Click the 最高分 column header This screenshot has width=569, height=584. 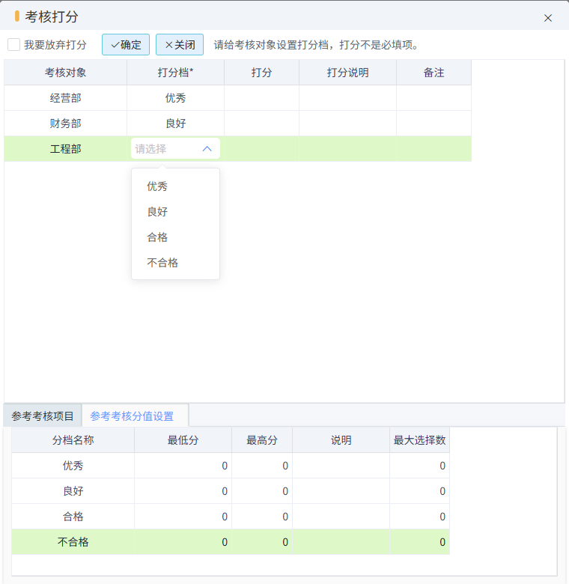pos(262,440)
